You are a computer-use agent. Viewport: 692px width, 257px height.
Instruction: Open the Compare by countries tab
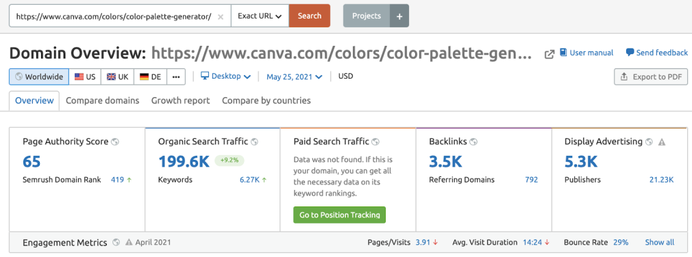266,100
